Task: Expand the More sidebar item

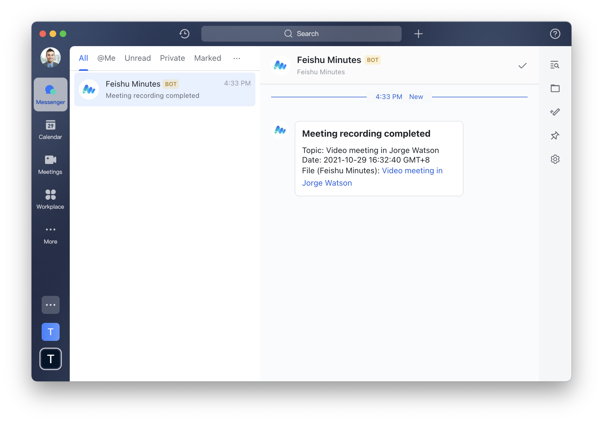Action: (50, 235)
